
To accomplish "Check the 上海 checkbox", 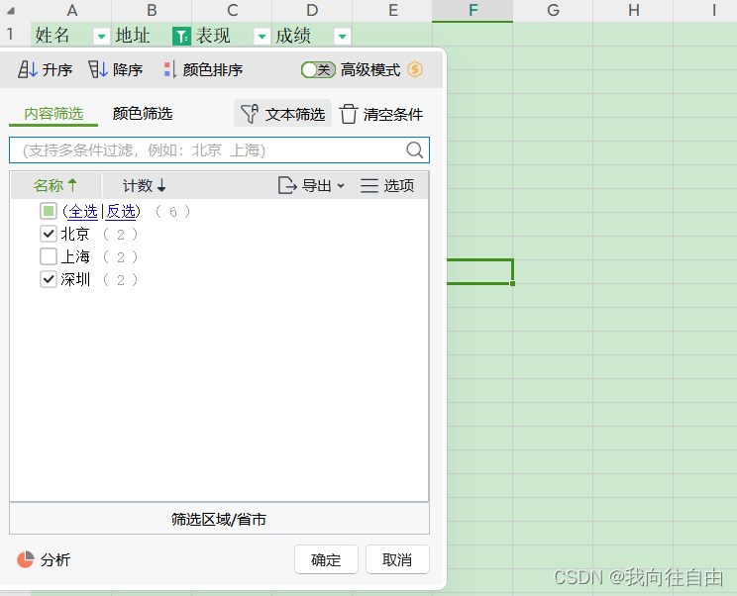I will tap(49, 256).
